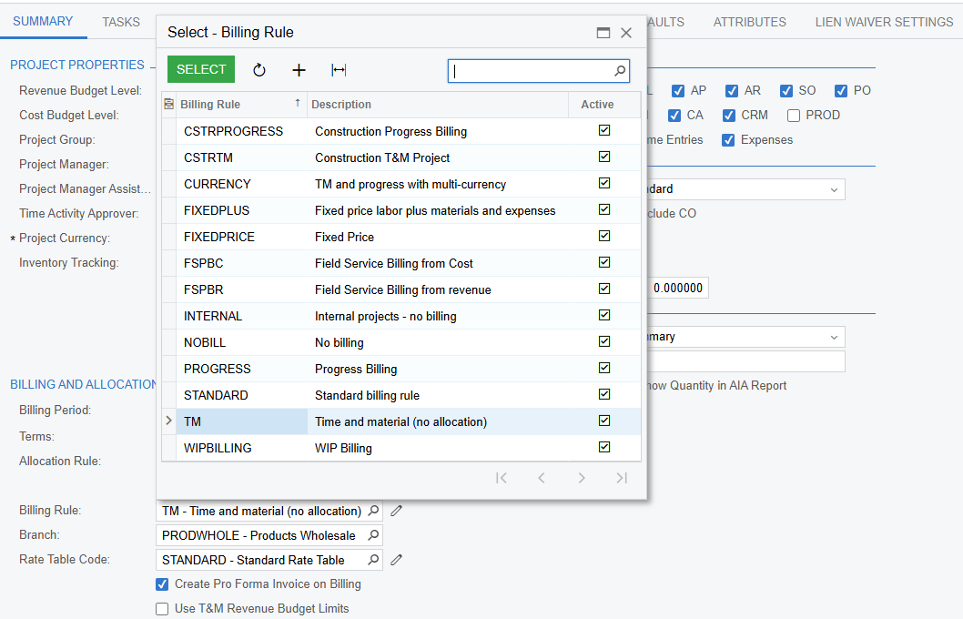Go to next page in the dialog

point(582,477)
